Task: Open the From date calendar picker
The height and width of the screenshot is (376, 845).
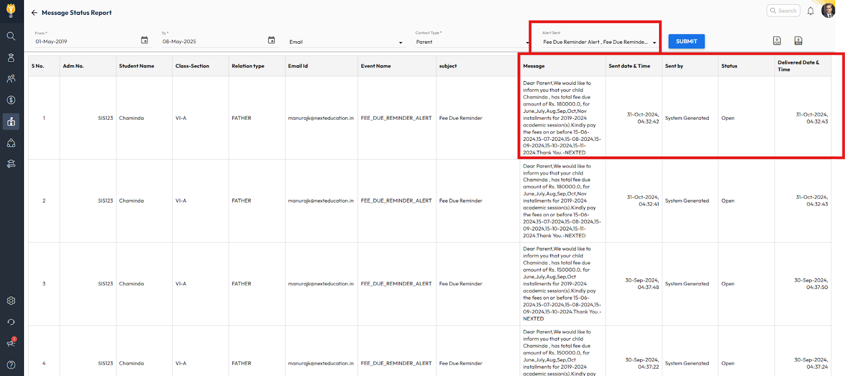Action: (x=144, y=41)
